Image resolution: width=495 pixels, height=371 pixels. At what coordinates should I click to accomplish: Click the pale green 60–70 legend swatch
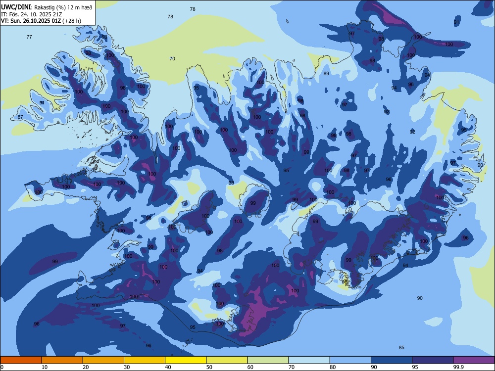tap(268, 360)
